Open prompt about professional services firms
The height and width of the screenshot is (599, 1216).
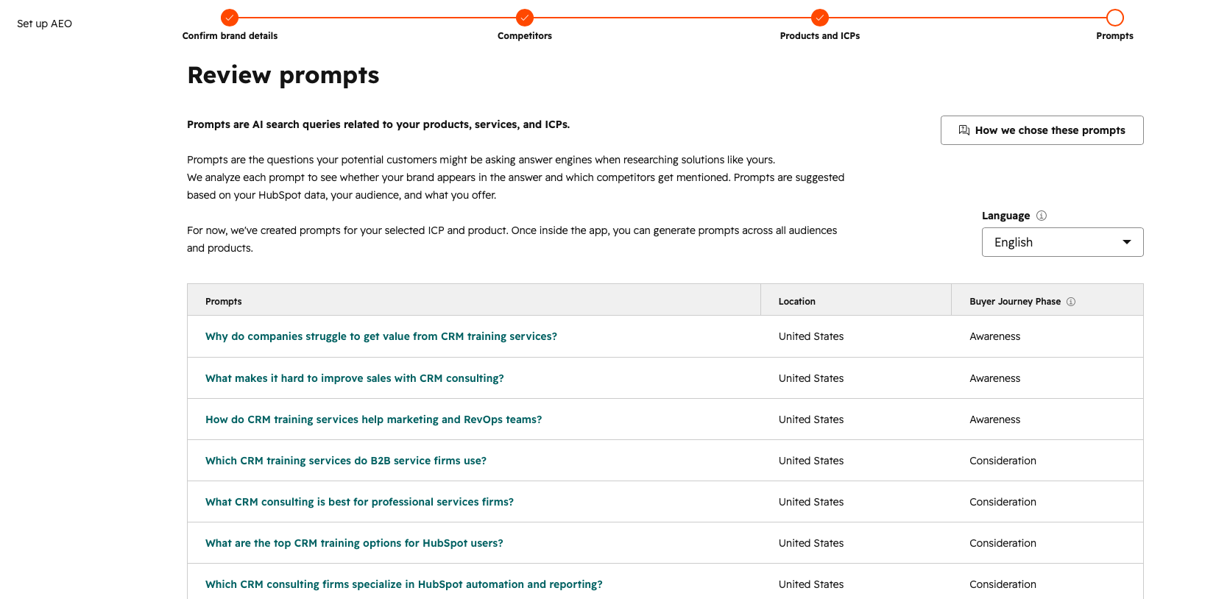tap(360, 502)
